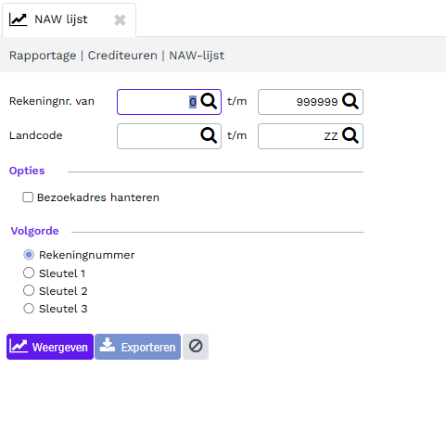Click chart icon on Weergeven button
446x445 pixels.
click(x=19, y=346)
